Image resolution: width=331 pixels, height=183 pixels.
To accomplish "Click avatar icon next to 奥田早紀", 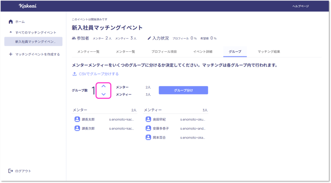I will coord(148,119).
